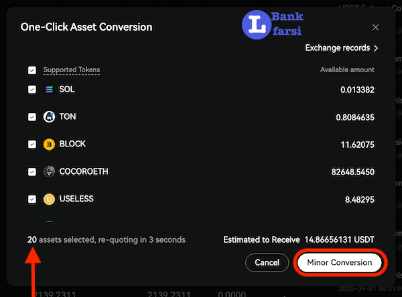Deselect the COCOROETH token checkbox
402x297 pixels.
pos(32,172)
